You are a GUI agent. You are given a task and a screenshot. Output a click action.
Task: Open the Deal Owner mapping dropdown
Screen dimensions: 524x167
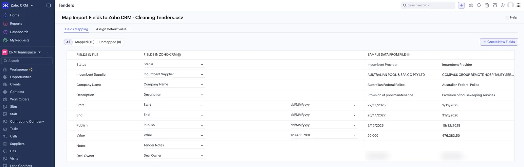174,156
